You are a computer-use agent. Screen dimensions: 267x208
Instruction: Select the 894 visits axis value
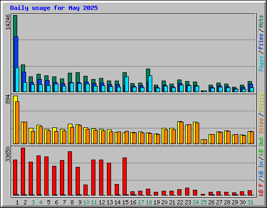pos(8,99)
